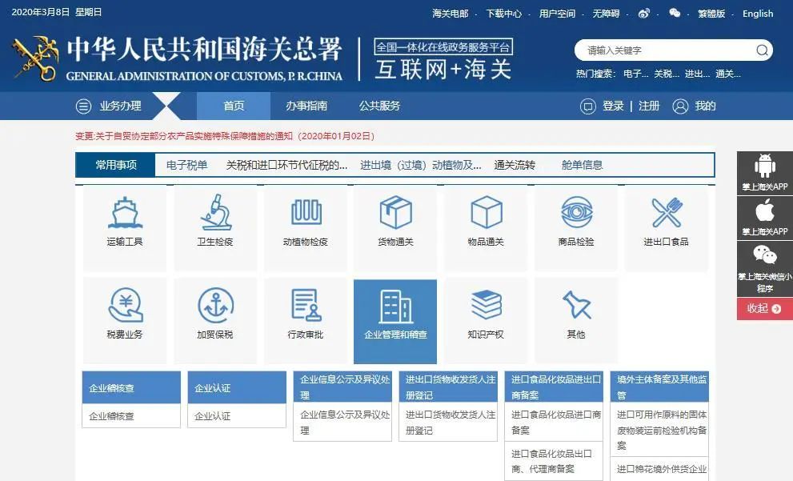Click the hot search term 进出...
The height and width of the screenshot is (481, 793).
pyautogui.click(x=698, y=74)
